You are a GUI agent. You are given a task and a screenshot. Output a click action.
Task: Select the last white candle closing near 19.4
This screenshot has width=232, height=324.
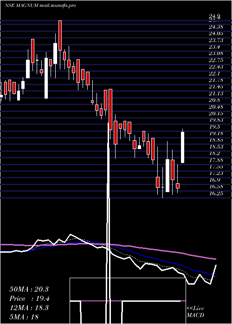[x=182, y=147]
